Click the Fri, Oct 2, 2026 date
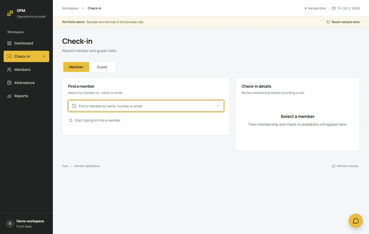The height and width of the screenshot is (234, 369). pos(348,8)
